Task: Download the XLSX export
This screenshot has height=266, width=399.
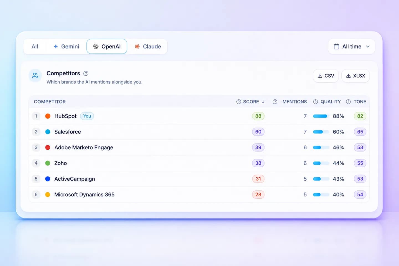Action: 355,76
